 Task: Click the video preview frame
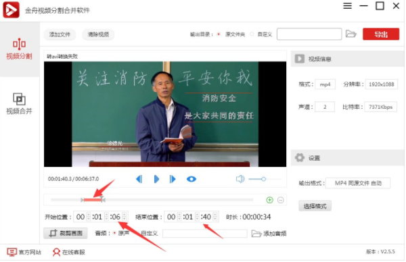point(165,114)
